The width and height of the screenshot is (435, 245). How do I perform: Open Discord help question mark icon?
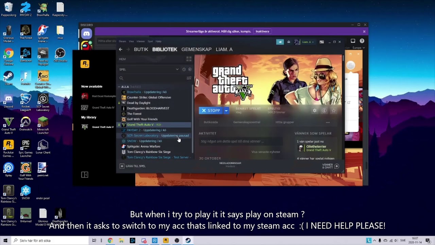[x=362, y=41]
